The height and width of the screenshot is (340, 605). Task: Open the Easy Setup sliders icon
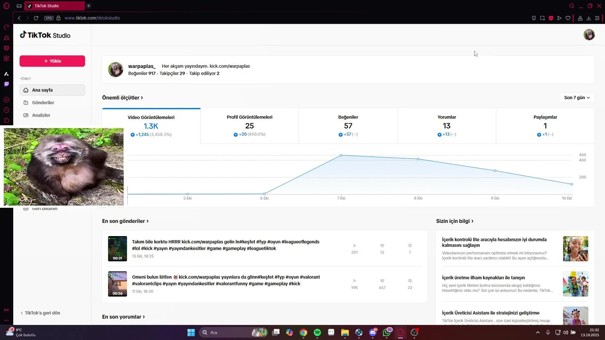(x=597, y=18)
